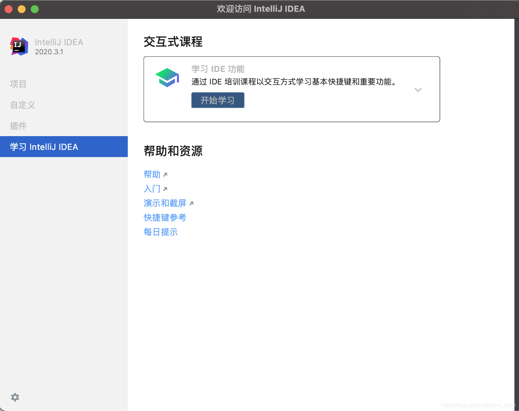Open the 帮助 link
519x411 pixels.
(152, 174)
